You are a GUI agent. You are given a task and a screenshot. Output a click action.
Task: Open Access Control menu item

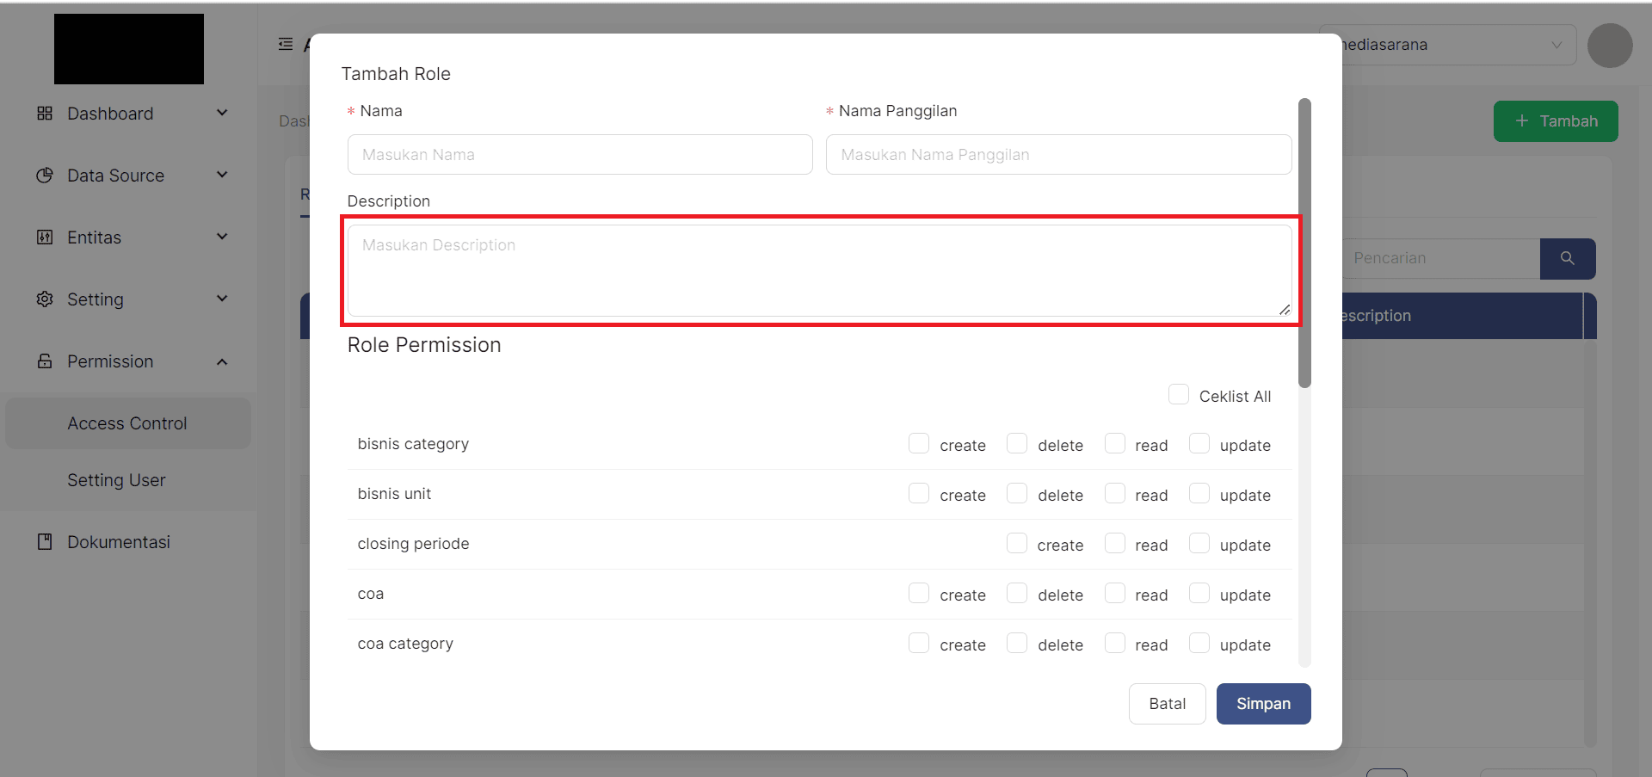point(127,423)
